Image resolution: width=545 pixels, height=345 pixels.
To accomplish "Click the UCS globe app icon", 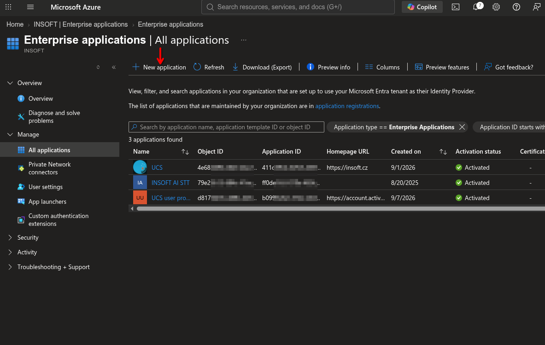I will 140,167.
